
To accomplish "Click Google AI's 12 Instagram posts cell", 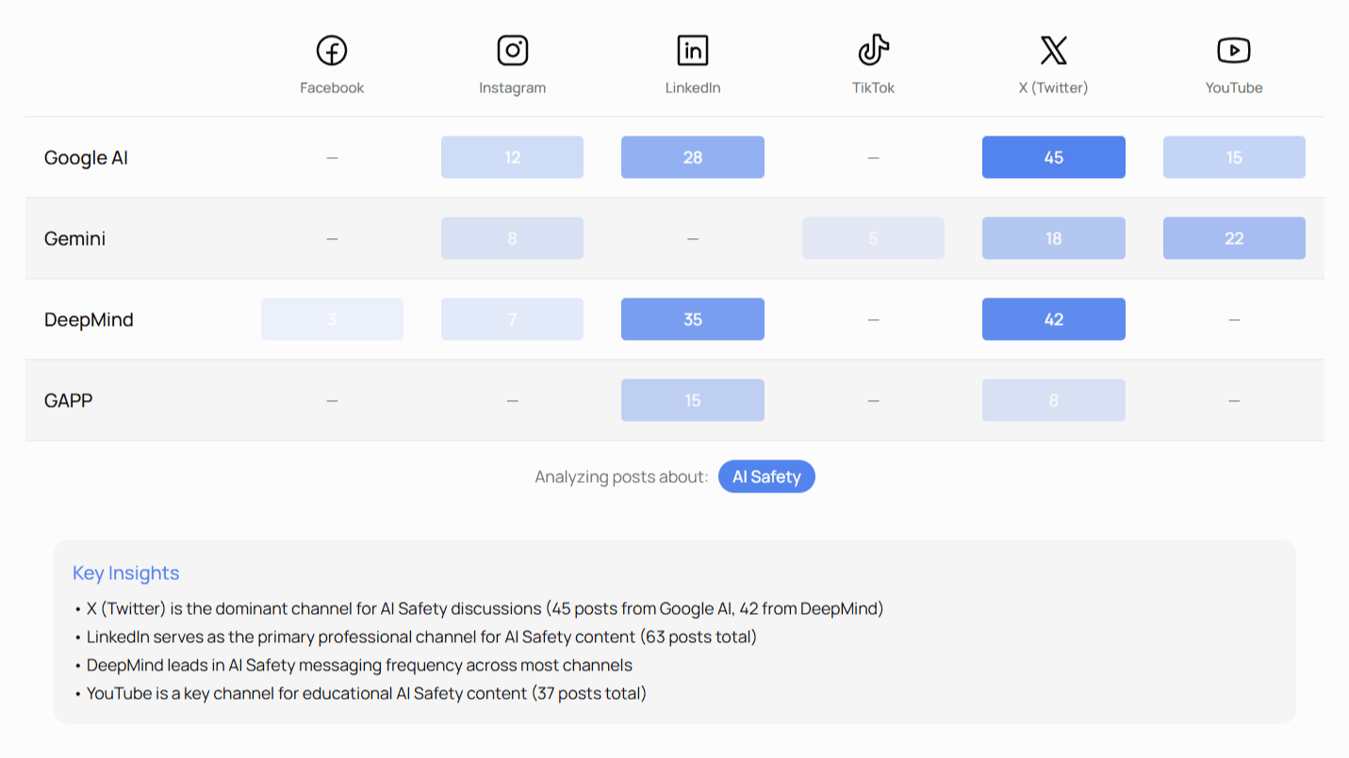I will 512,157.
